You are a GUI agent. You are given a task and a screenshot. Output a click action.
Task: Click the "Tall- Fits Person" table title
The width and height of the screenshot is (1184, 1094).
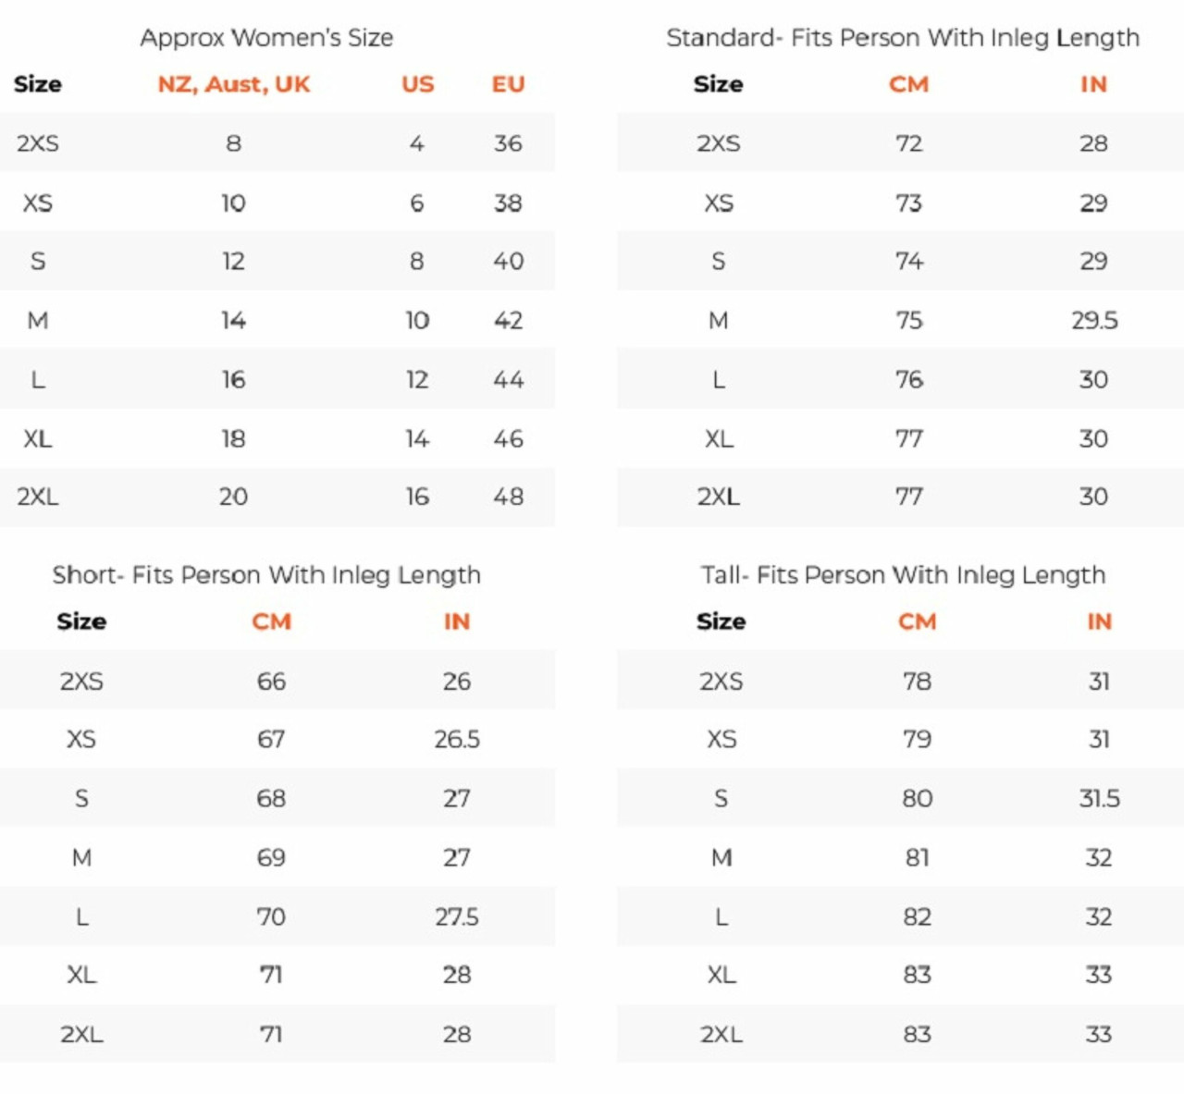903,575
